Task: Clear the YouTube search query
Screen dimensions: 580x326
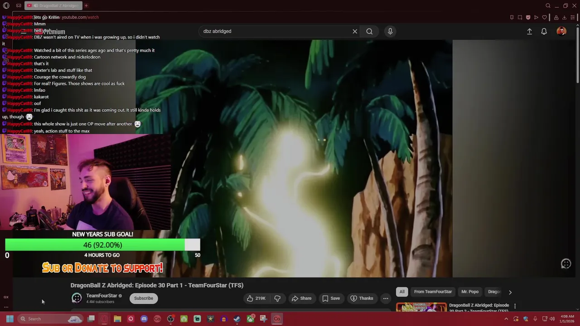Action: point(355,31)
